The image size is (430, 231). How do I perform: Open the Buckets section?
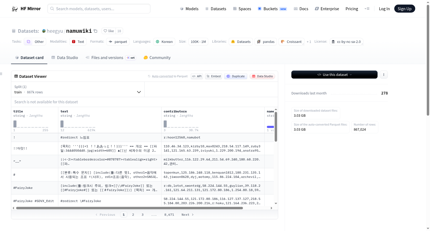point(272,9)
